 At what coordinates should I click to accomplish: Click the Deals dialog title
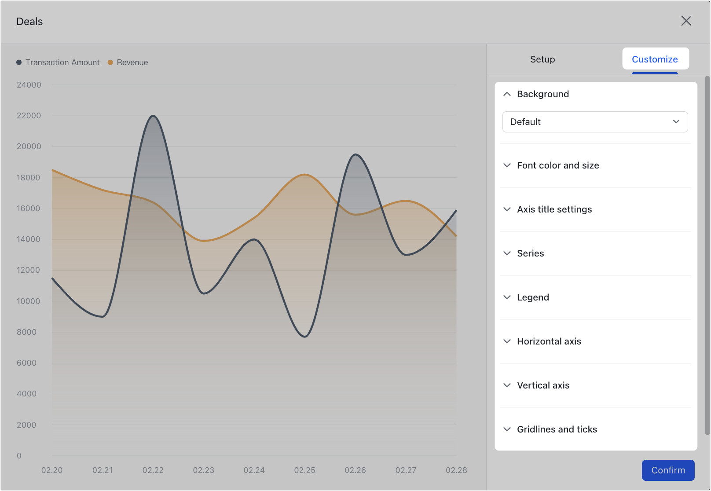29,22
